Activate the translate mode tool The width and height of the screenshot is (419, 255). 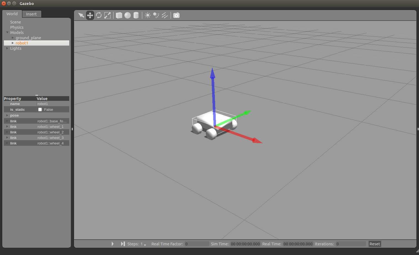(x=90, y=15)
